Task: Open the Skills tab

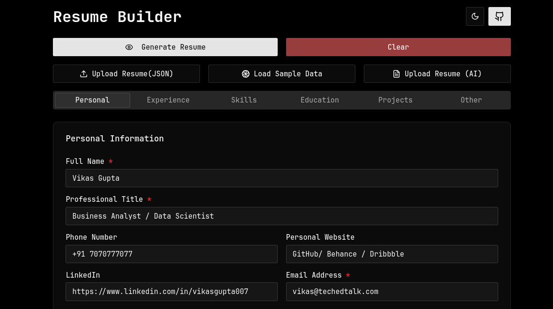Action: [244, 100]
